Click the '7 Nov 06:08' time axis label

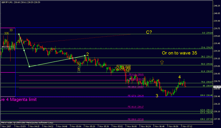click(131, 126)
